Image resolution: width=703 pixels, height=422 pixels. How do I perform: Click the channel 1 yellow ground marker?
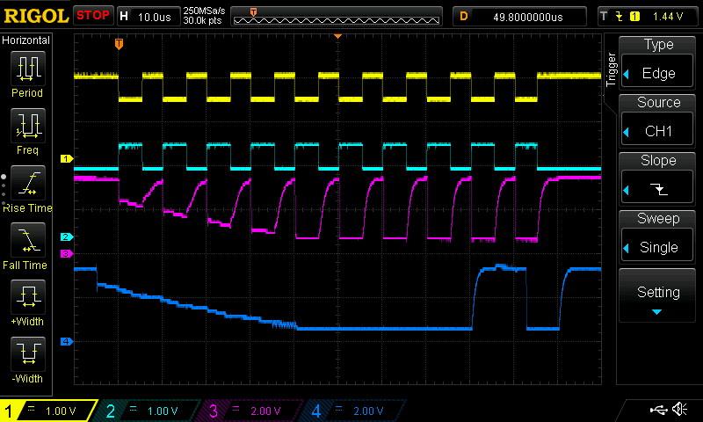(67, 158)
